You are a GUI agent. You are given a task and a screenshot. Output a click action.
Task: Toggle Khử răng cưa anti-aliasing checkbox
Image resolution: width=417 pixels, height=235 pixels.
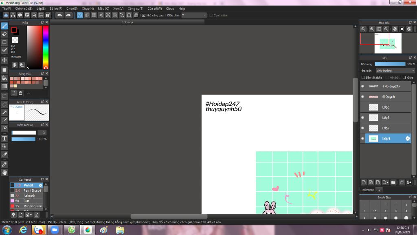click(x=144, y=16)
